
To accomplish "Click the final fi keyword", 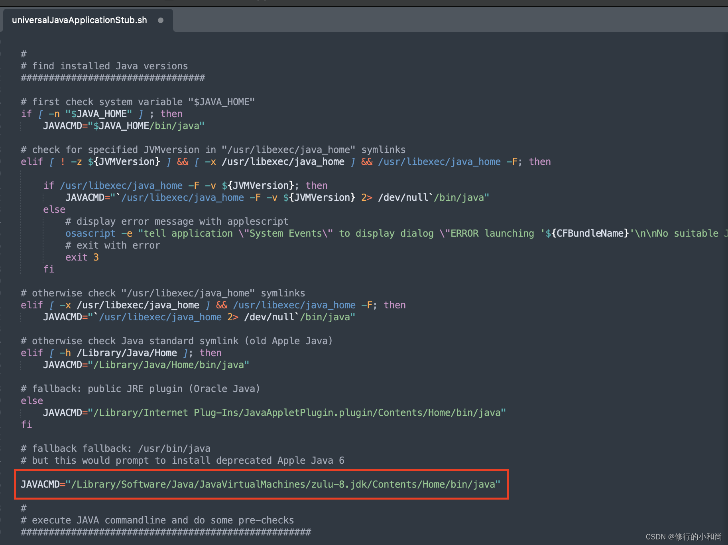I will pos(26,424).
